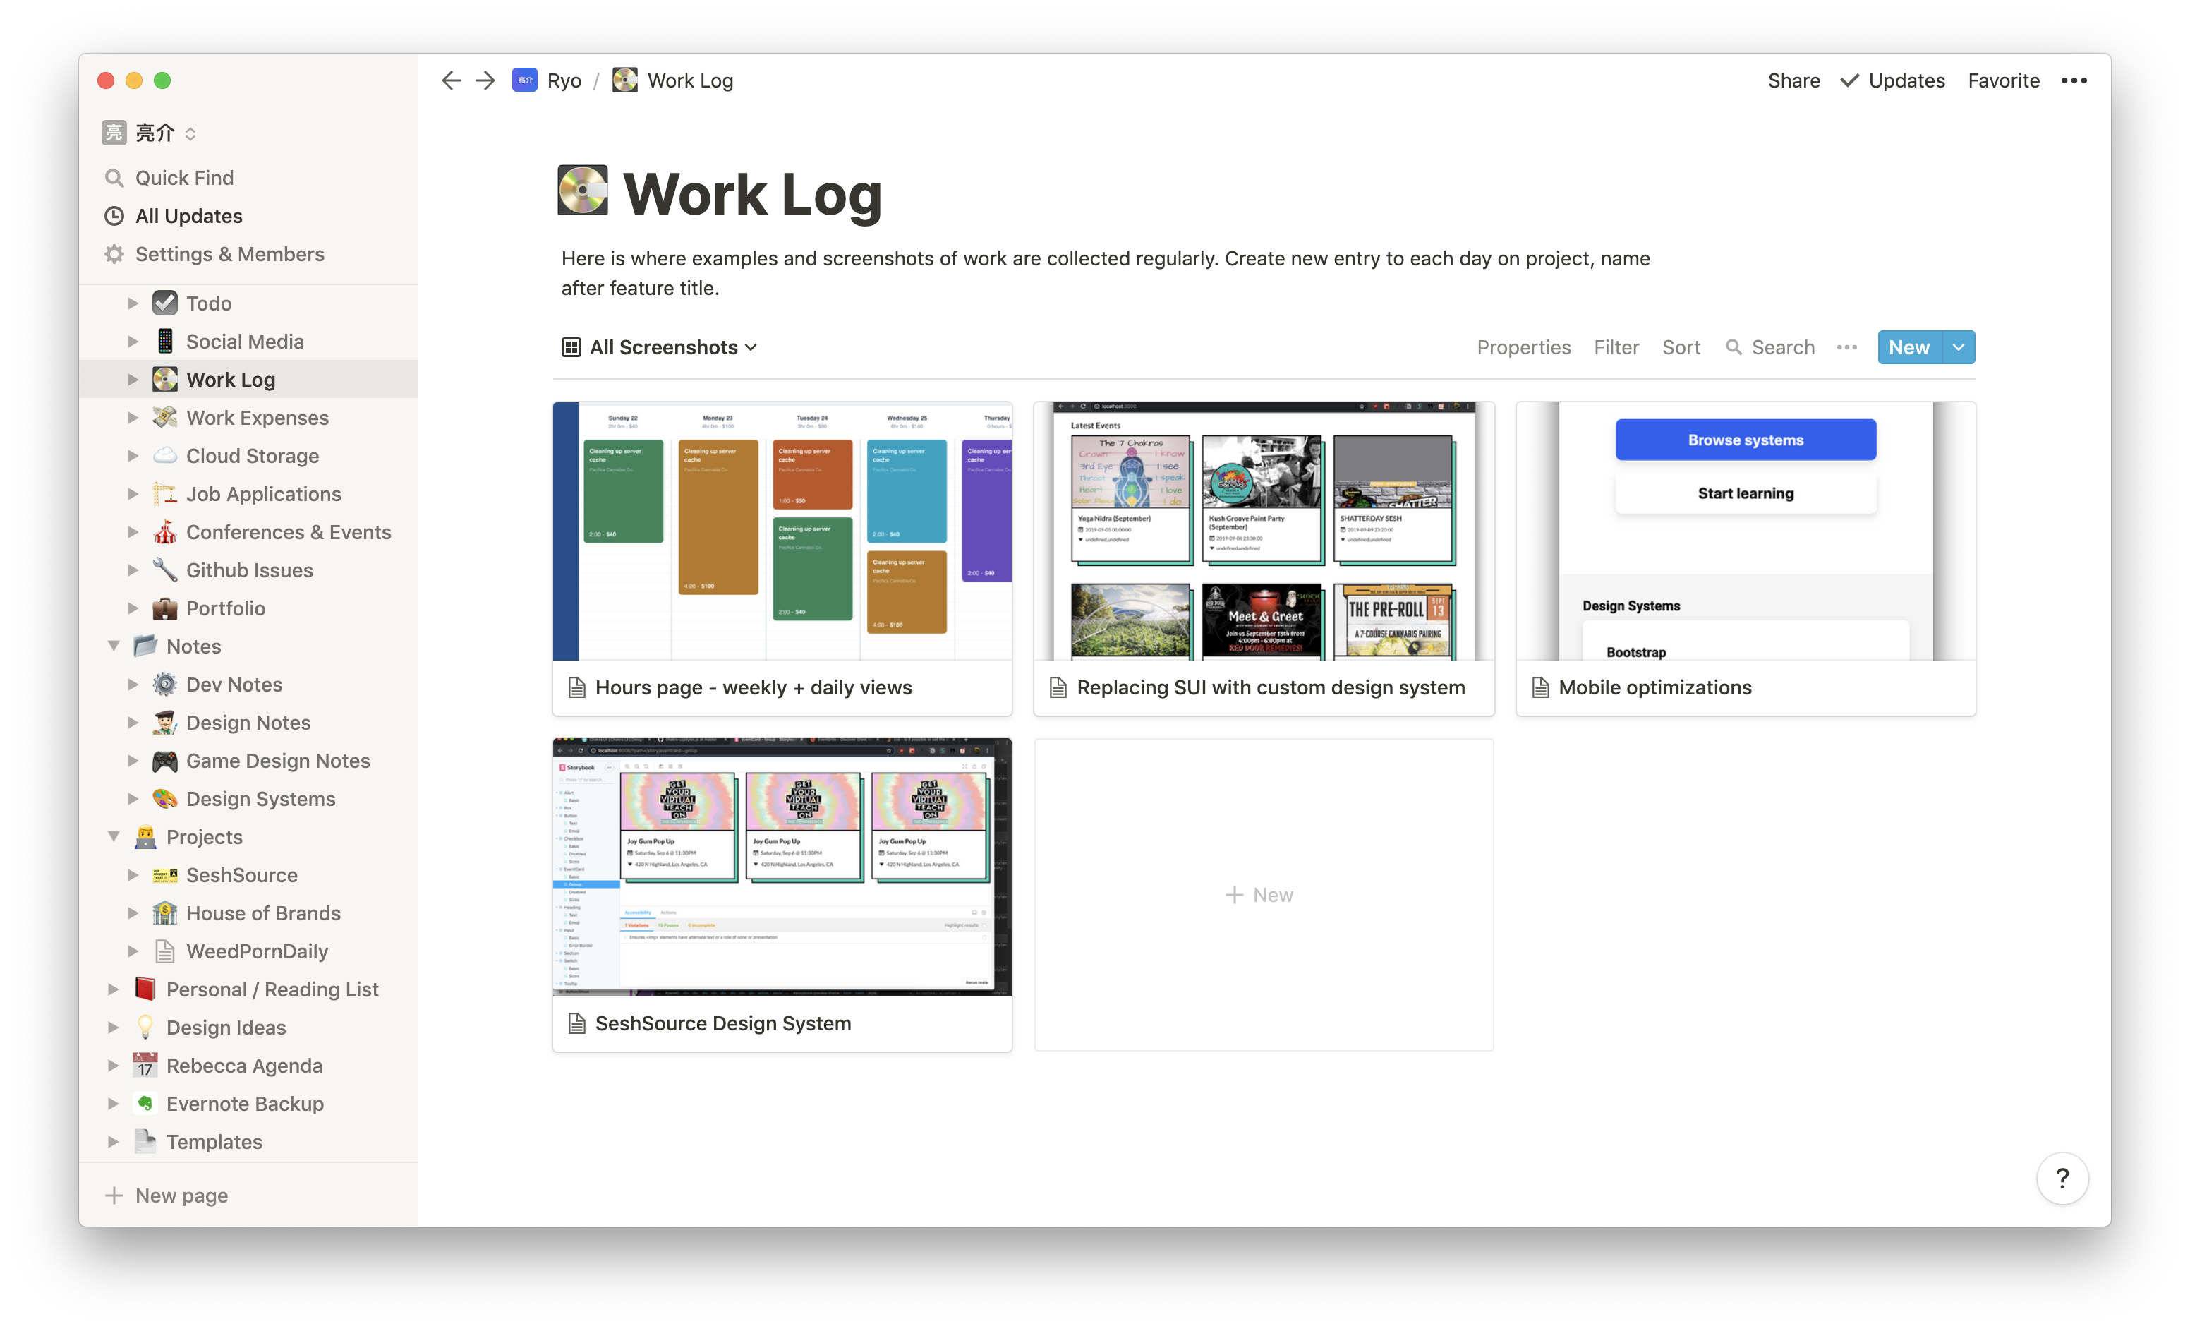Expand the Projects tree item
Screen dimensions: 2190x1331
tap(114, 836)
